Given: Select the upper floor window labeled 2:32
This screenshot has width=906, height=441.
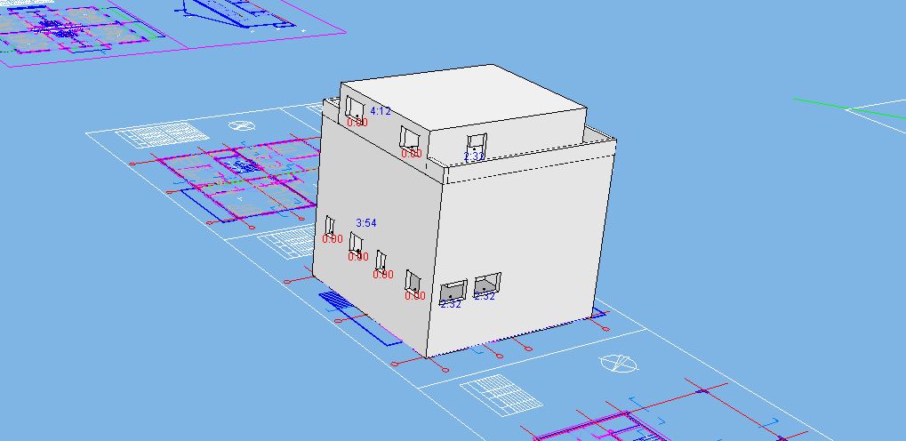Looking at the screenshot, I should click(x=477, y=143).
